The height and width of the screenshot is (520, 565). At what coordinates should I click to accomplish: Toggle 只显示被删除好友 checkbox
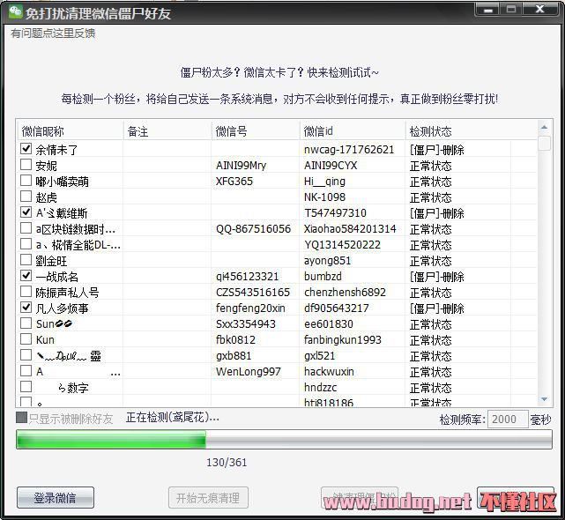(x=22, y=418)
